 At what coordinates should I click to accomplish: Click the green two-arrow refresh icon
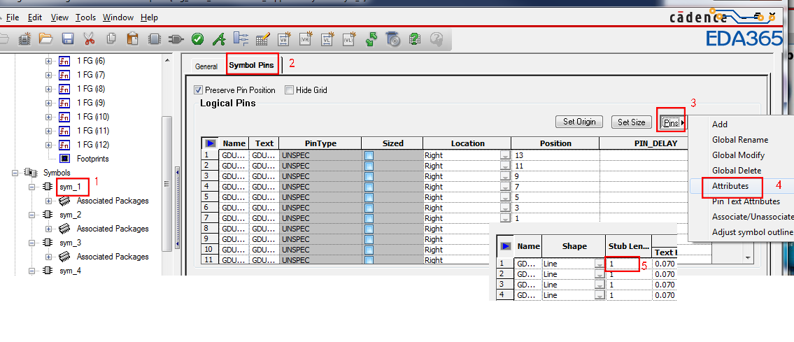click(371, 38)
